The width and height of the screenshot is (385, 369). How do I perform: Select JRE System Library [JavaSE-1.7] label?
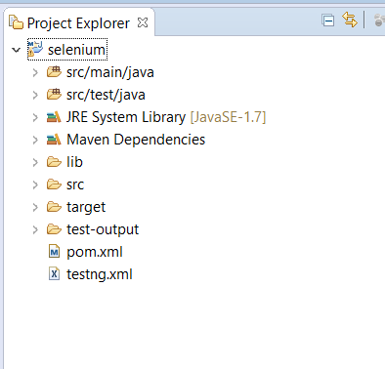[x=166, y=117]
